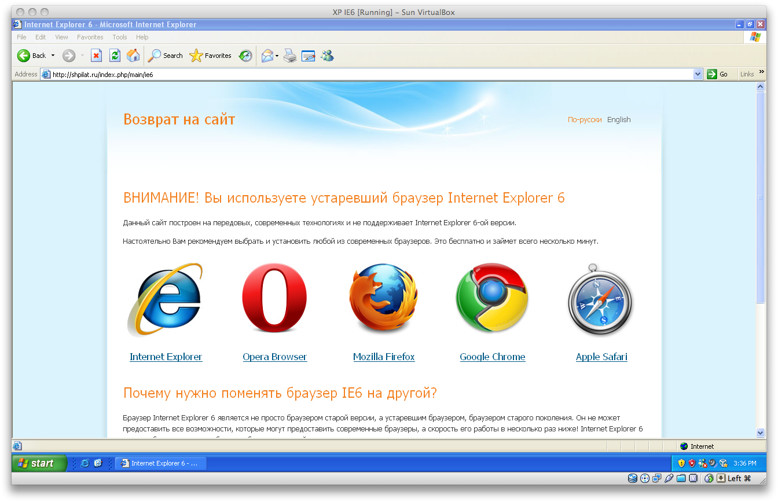Click the VirtualBox mouse integration icon
778x502 pixels.
(709, 478)
